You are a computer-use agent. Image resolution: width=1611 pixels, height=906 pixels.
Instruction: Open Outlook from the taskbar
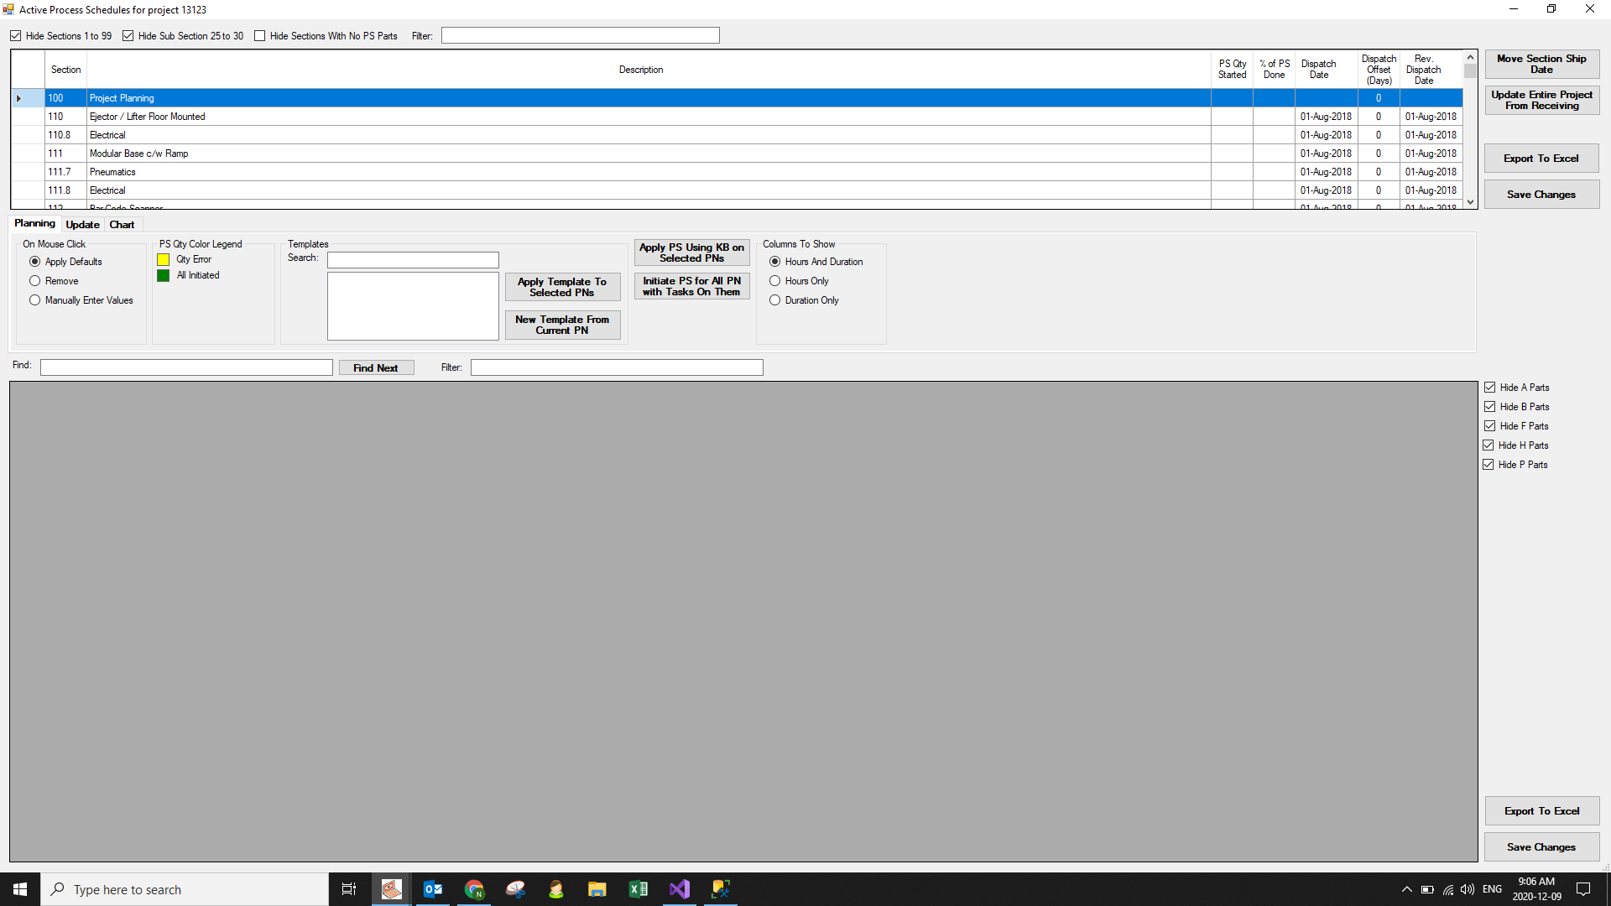433,889
